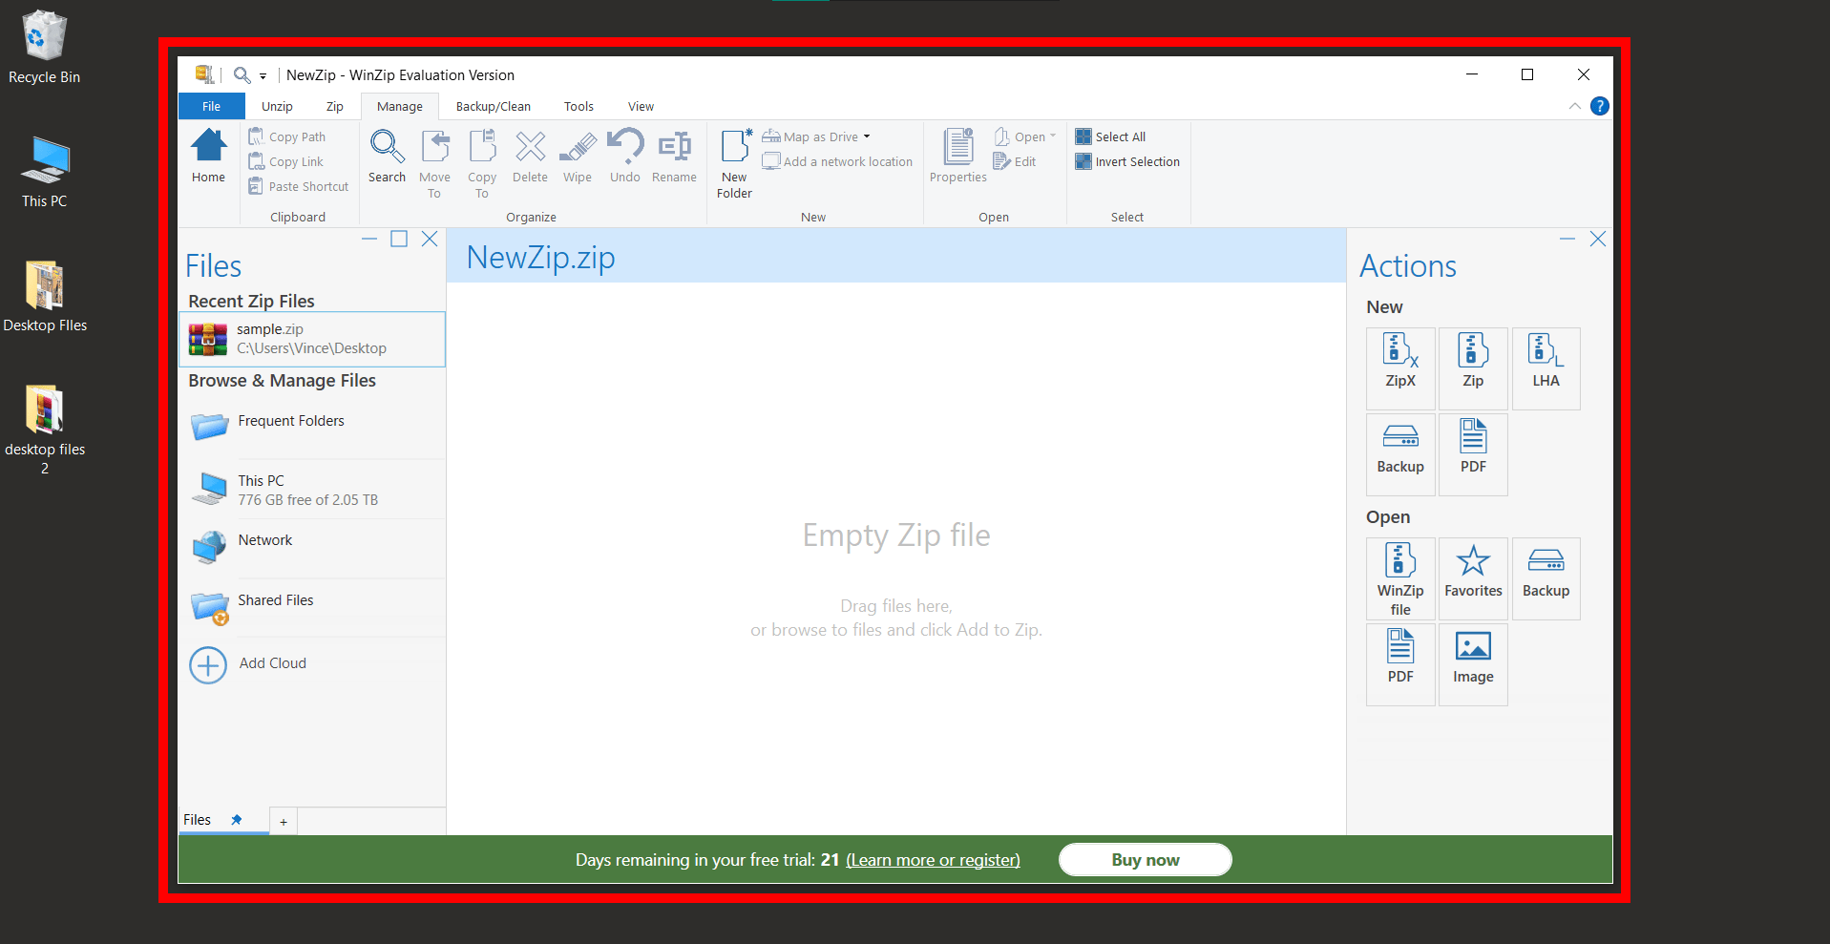
Task: Open the Learn more or register link
Action: point(933,859)
